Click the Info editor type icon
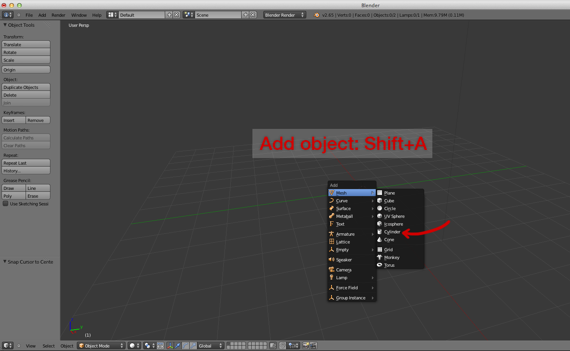570x351 pixels. (x=8, y=15)
